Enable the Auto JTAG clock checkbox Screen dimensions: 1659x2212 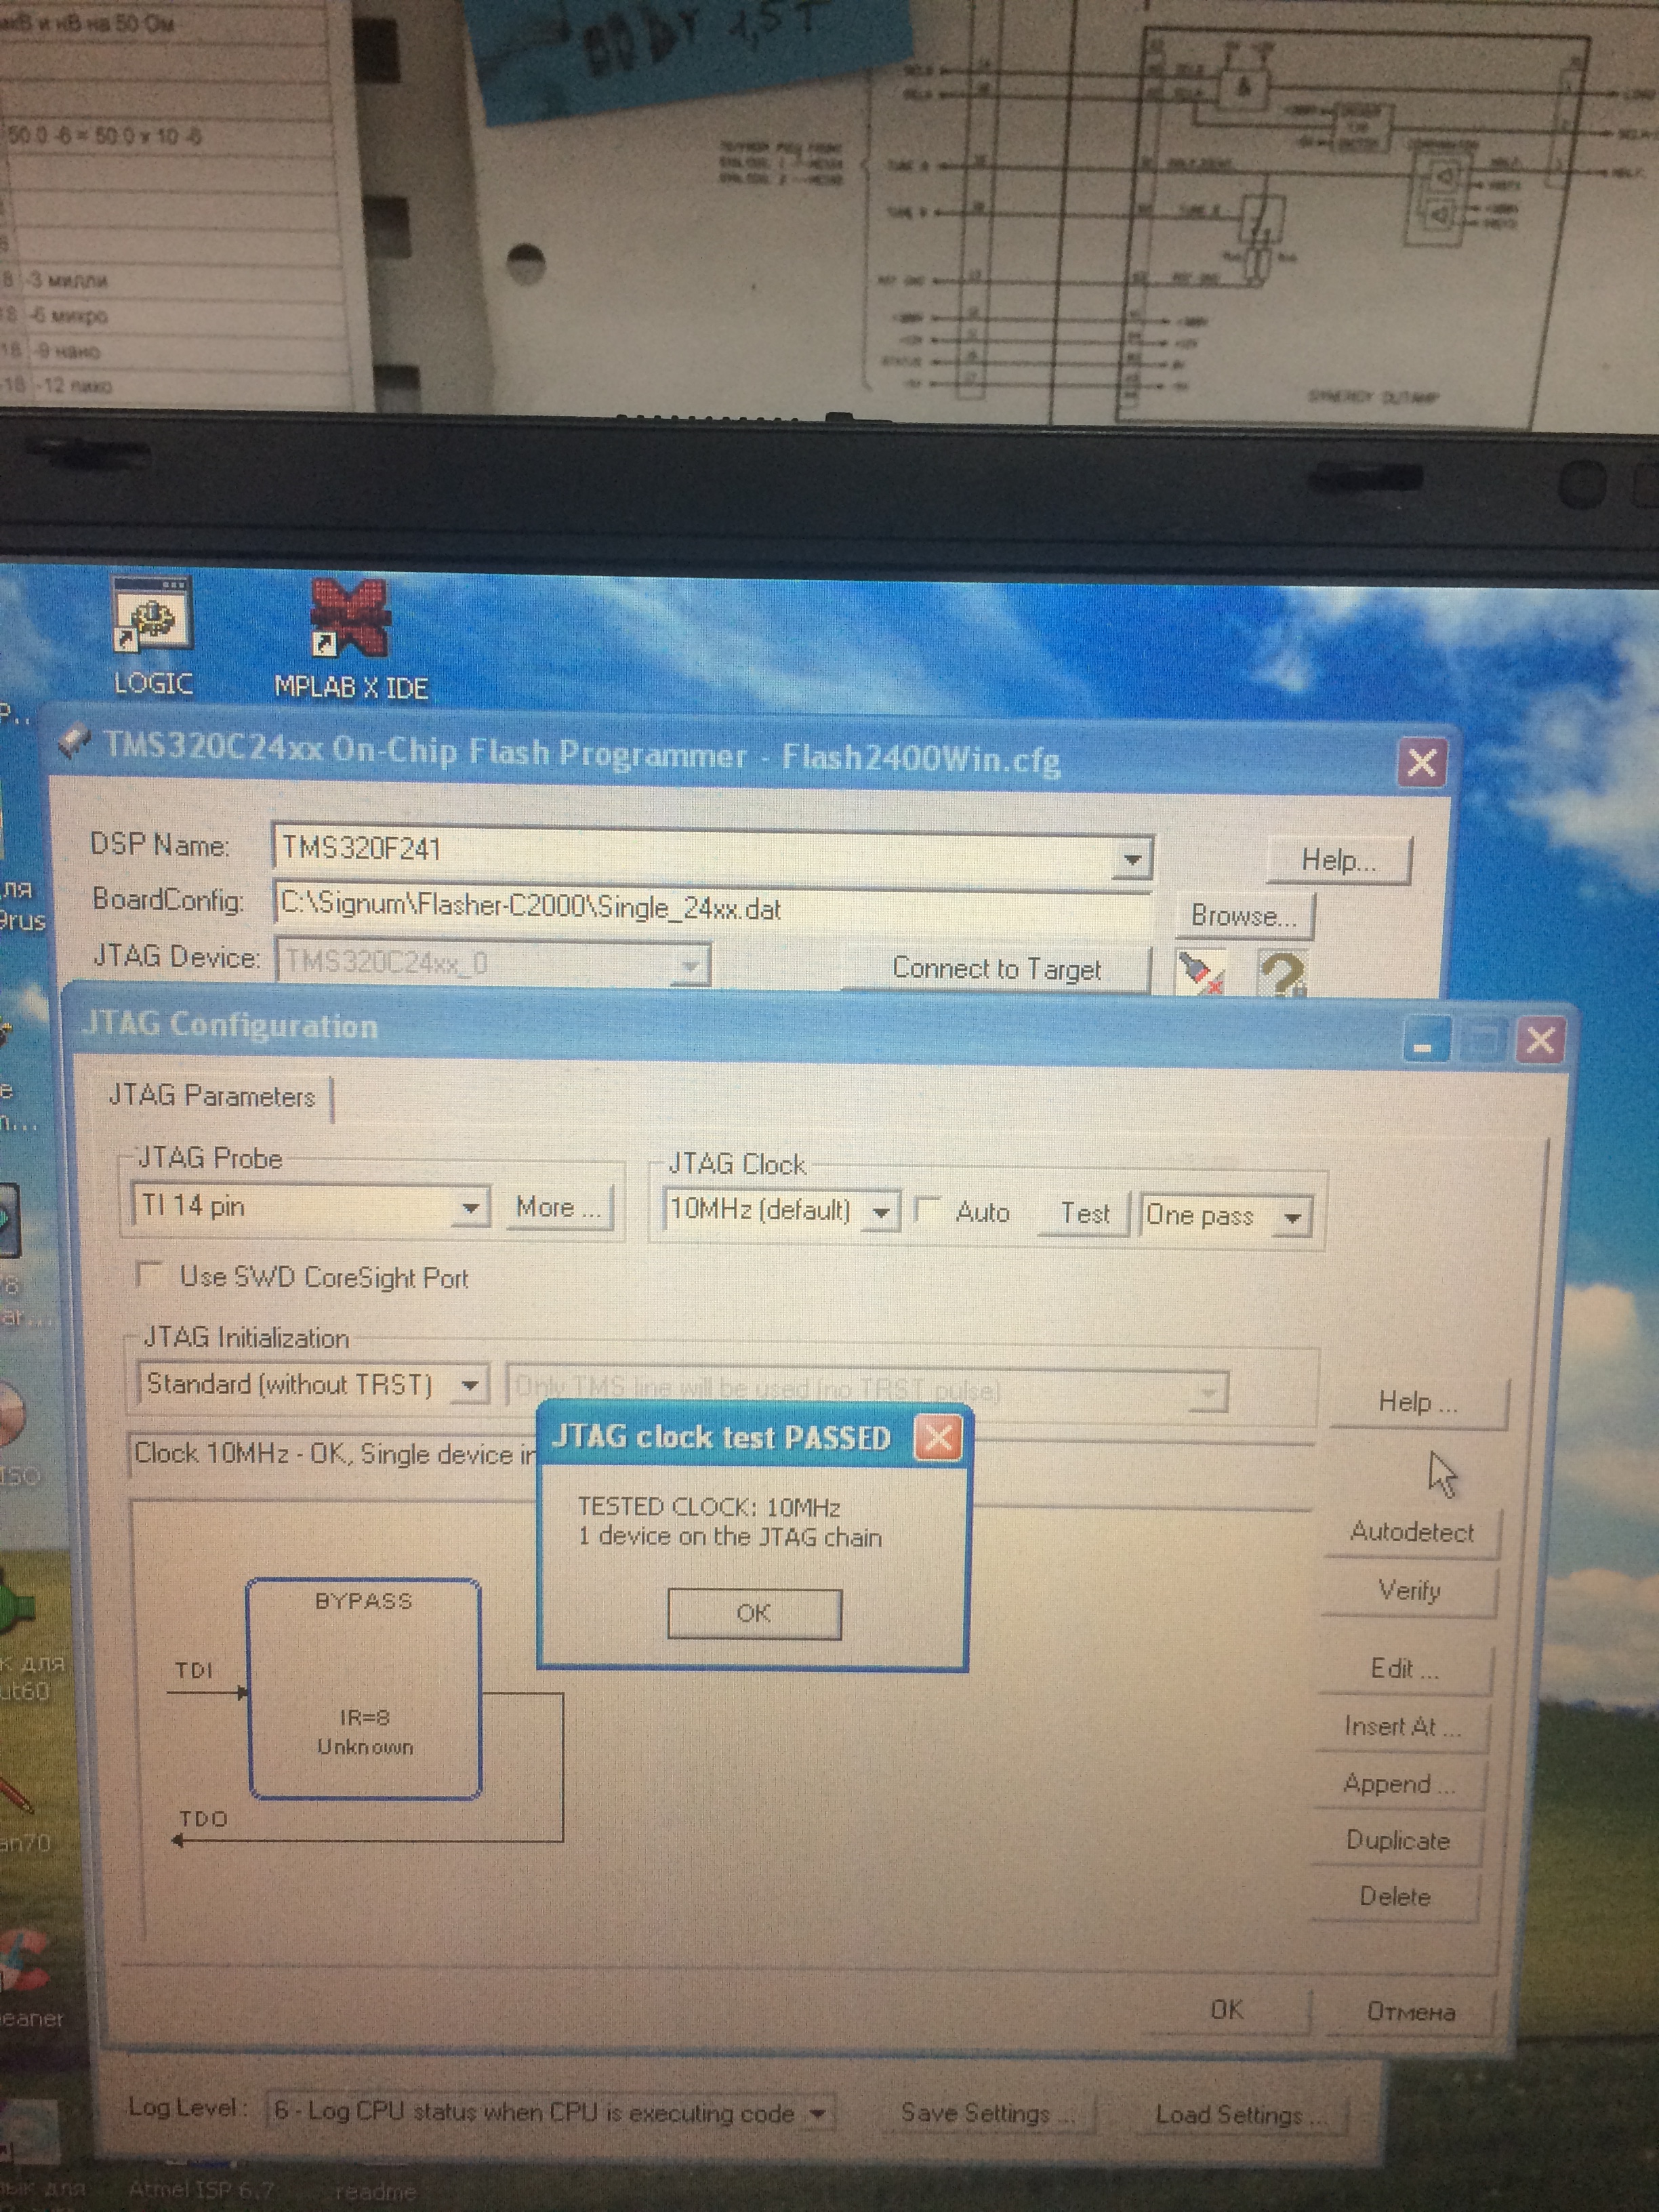click(x=928, y=1211)
